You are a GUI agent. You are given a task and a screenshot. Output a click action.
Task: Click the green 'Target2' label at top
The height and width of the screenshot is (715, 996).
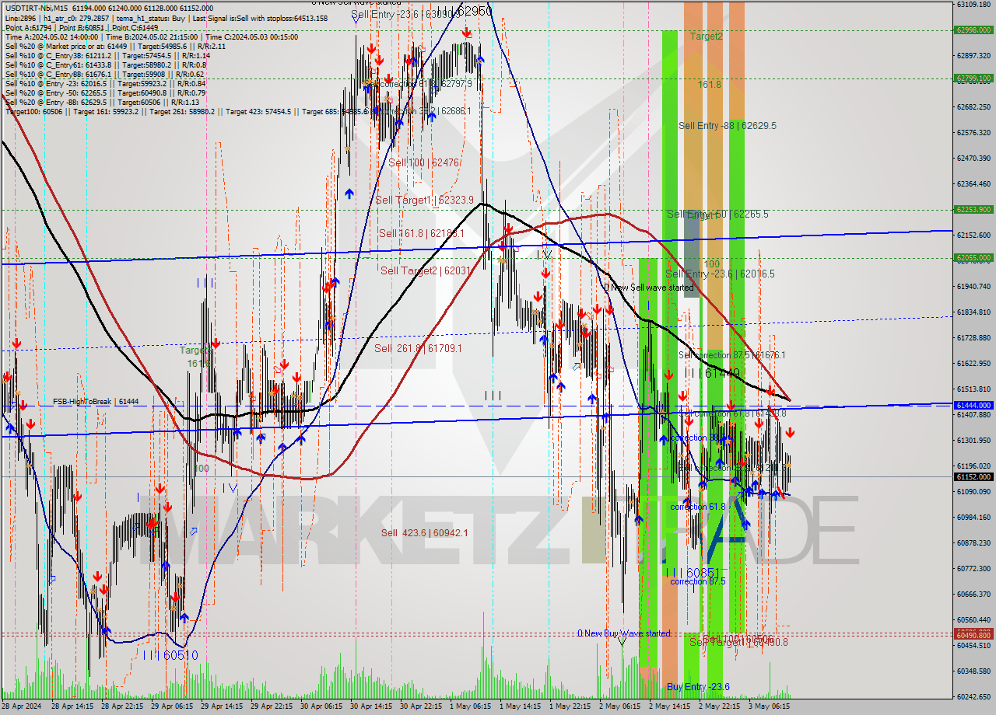pyautogui.click(x=706, y=36)
